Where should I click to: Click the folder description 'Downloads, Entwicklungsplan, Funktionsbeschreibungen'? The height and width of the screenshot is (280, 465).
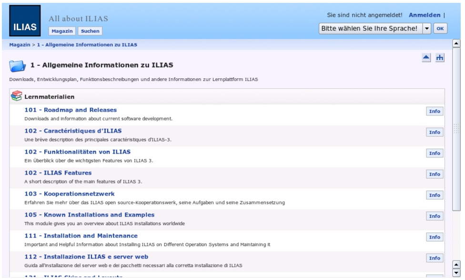(x=133, y=79)
